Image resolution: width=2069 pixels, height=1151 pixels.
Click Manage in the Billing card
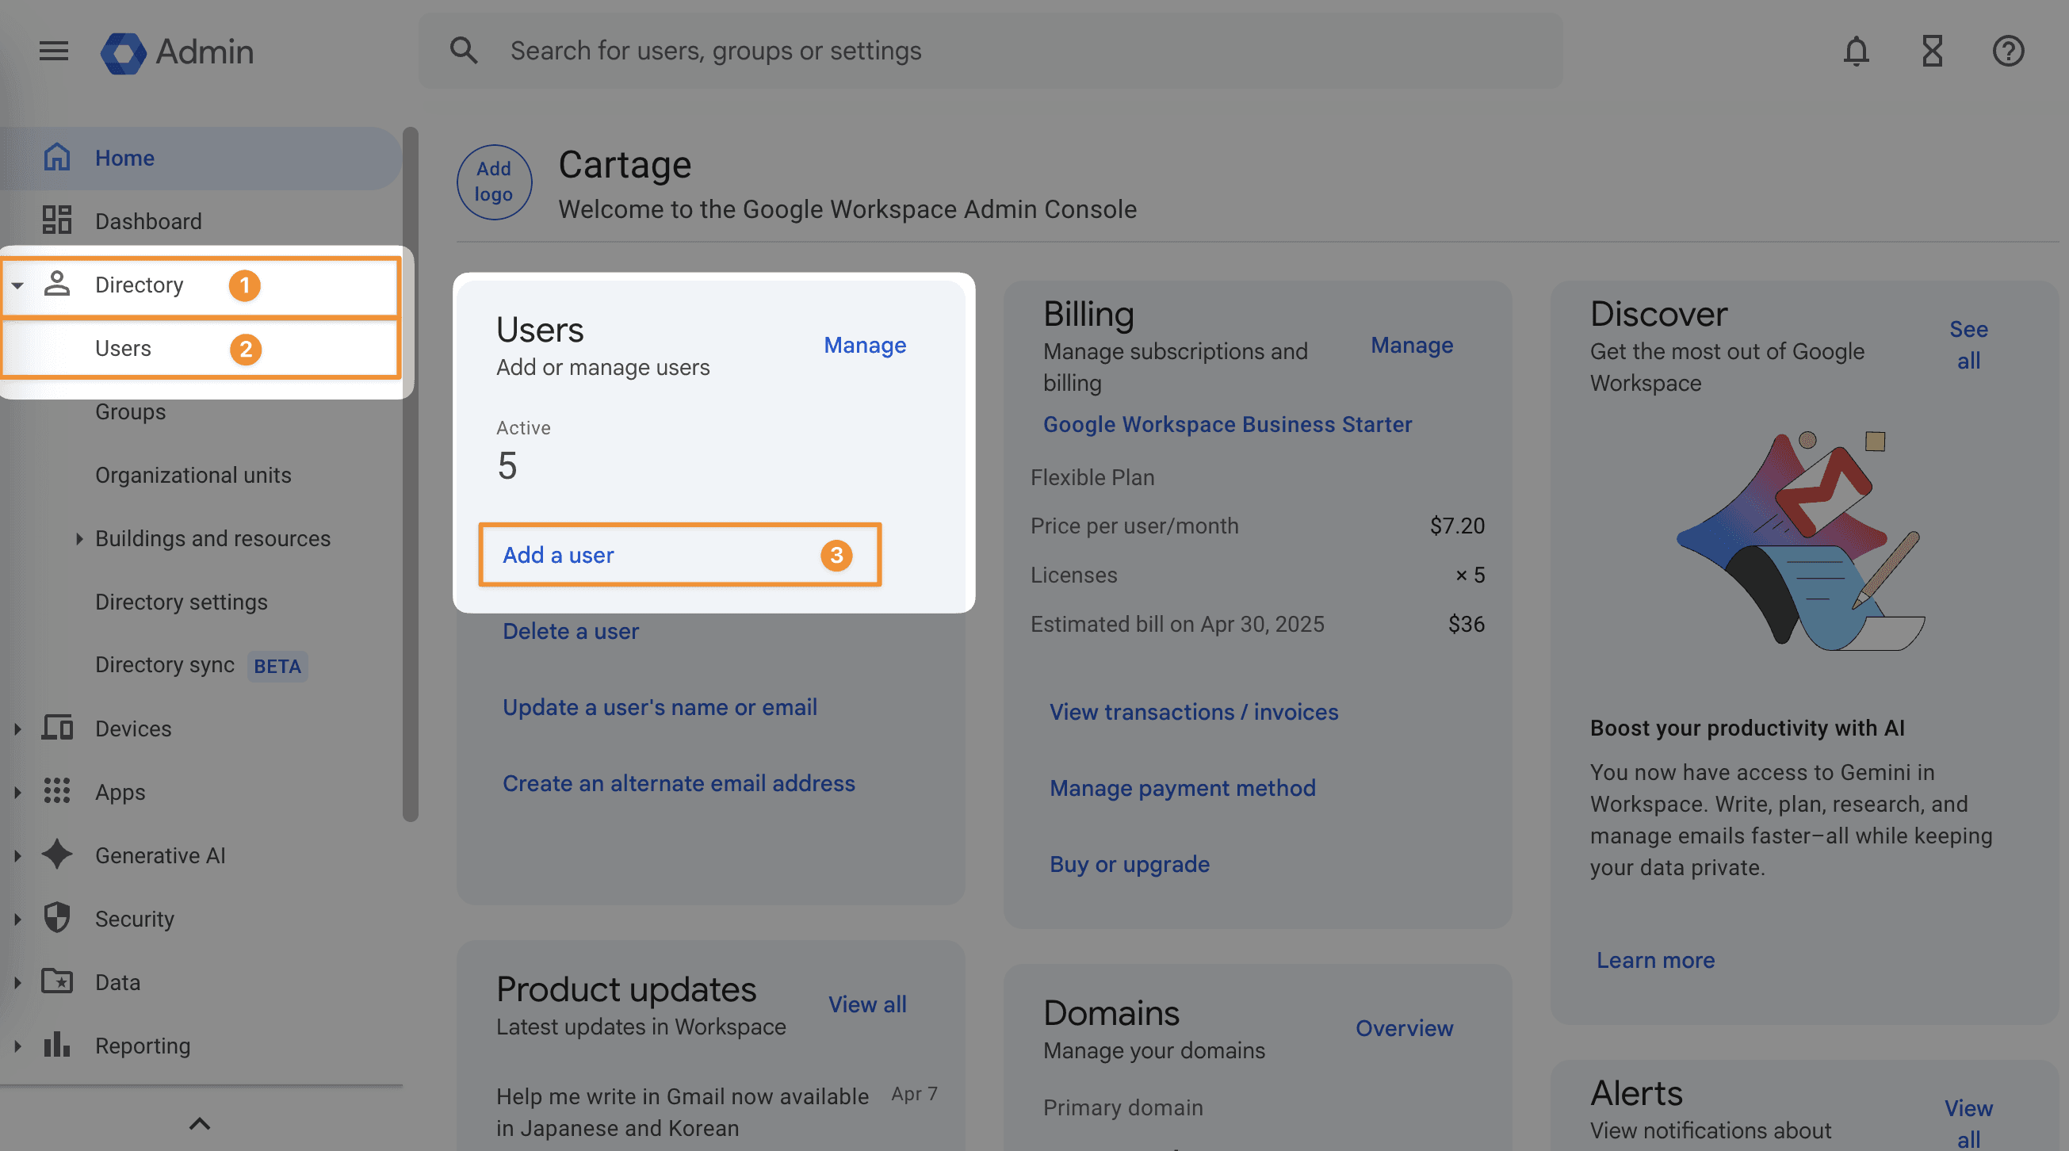pyautogui.click(x=1411, y=345)
